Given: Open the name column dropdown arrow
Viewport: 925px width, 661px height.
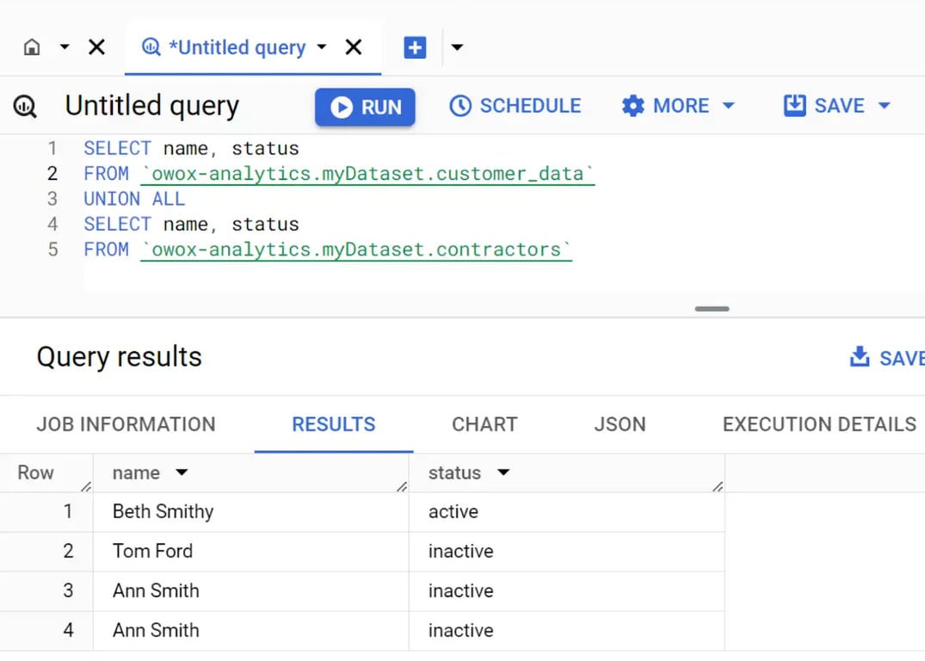Looking at the screenshot, I should click(182, 473).
